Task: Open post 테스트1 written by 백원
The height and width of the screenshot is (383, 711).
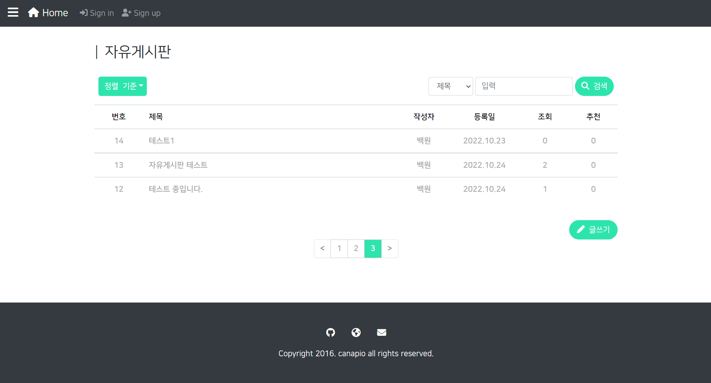Action: [161, 140]
